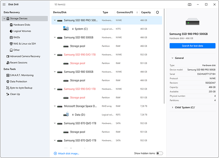Click the Data Protection shield icon
The image size is (219, 158).
(8, 82)
